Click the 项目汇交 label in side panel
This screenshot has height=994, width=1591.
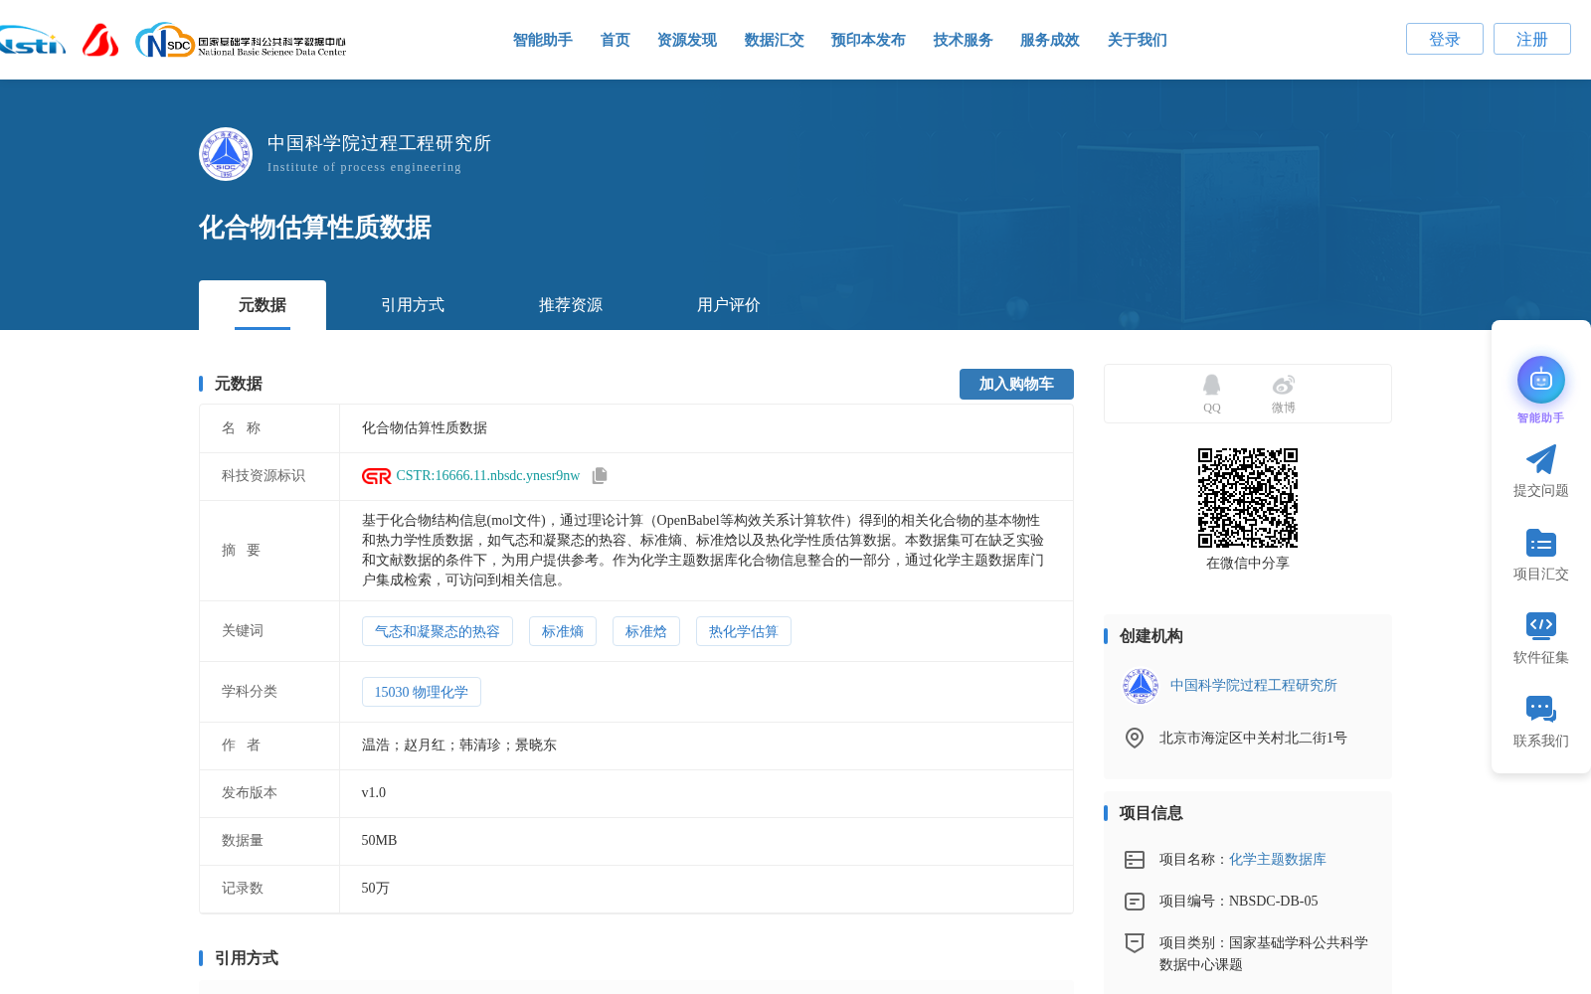pyautogui.click(x=1540, y=575)
